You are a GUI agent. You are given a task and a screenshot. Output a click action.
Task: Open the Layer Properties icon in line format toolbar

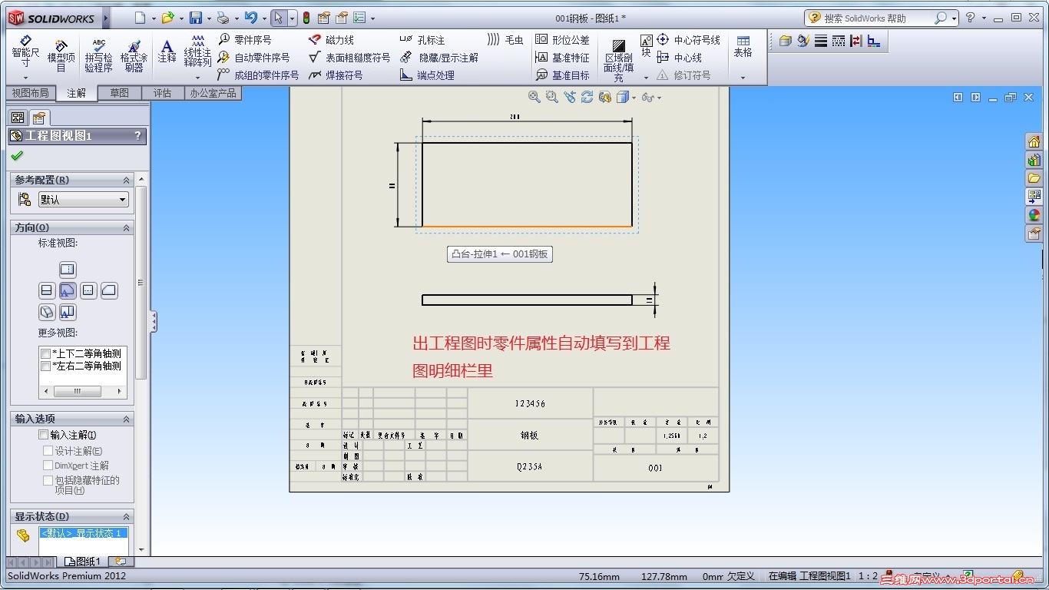pos(786,41)
